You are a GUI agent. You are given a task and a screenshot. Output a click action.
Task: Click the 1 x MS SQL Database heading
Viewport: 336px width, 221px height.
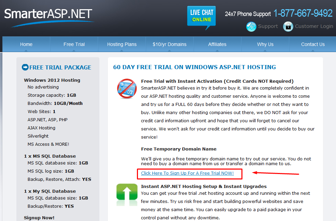(50, 156)
